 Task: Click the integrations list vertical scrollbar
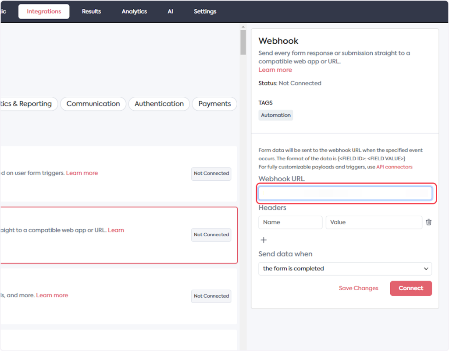coord(243,42)
